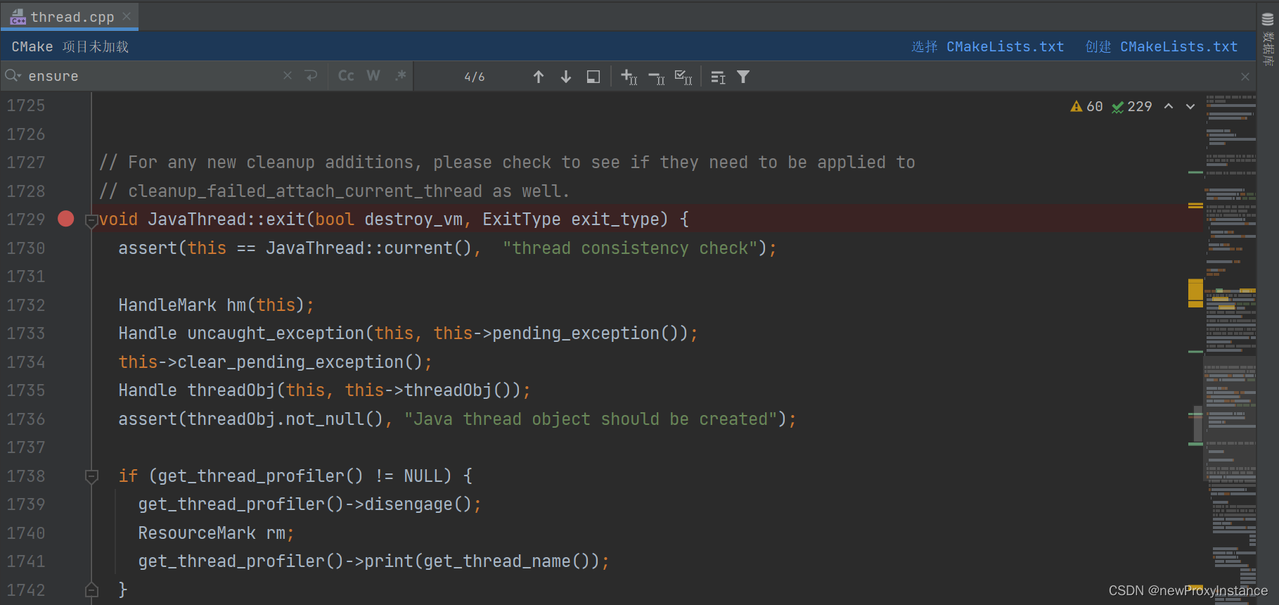Click the uncaught_exception Handle declaration
This screenshot has width=1279, height=605.
pos(408,333)
